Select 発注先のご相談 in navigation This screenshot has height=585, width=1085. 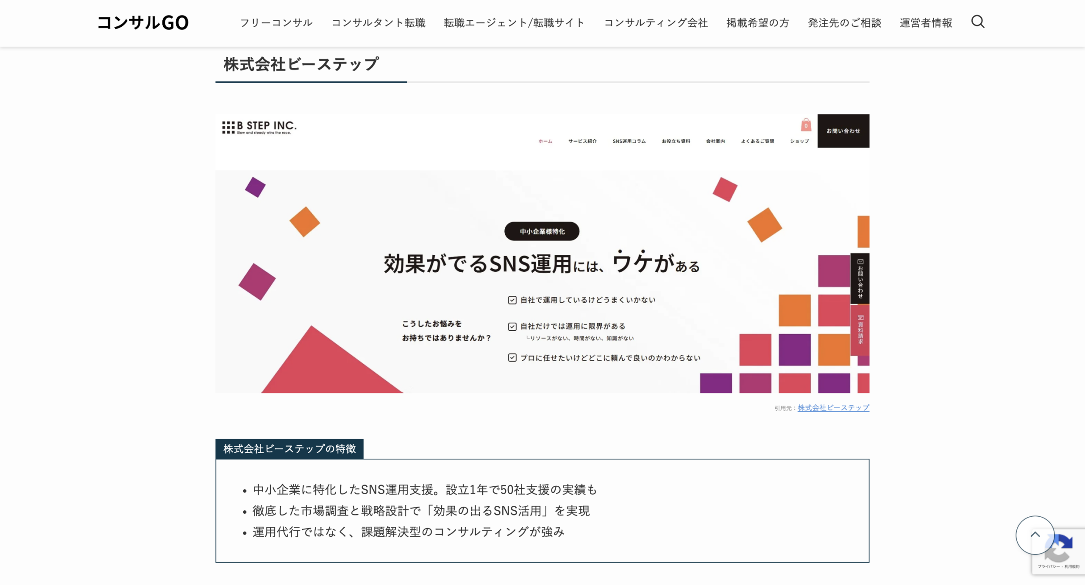(844, 22)
